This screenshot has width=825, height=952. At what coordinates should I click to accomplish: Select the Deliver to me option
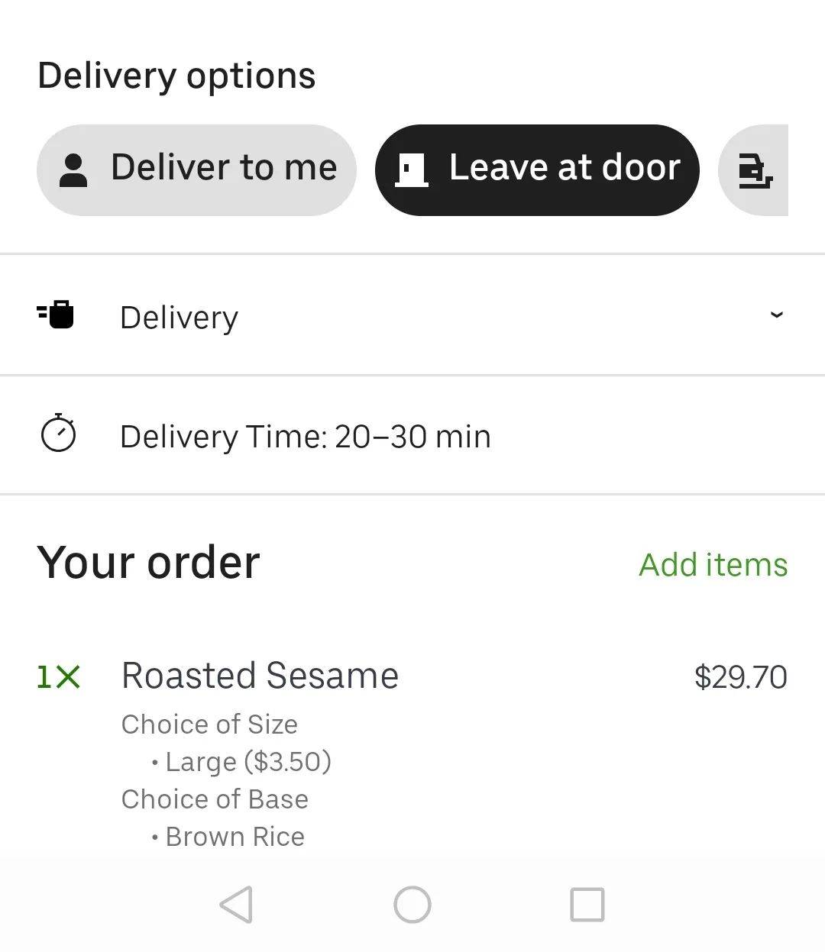pos(196,170)
